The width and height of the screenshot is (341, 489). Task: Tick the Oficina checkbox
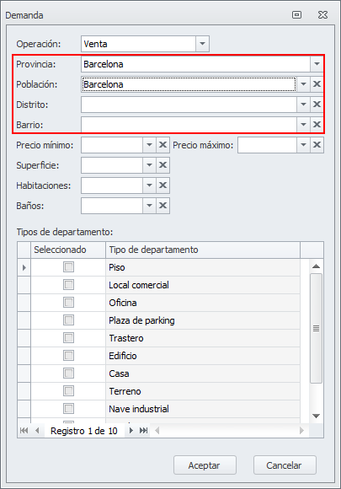pos(68,303)
